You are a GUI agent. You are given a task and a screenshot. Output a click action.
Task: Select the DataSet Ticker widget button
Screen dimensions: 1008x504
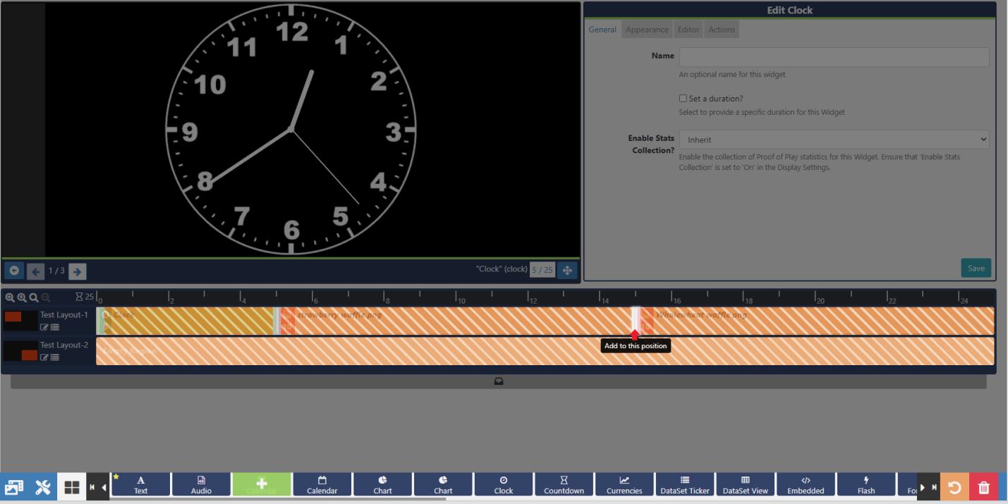[x=684, y=485]
